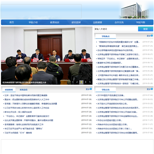Open news about 带队赴福建调研
The width and height of the screenshot is (154, 154).
(110, 63)
